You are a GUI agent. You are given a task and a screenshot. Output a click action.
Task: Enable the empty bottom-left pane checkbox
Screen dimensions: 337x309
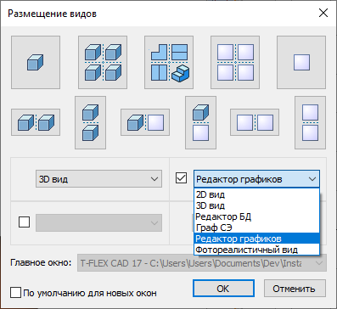(x=24, y=222)
